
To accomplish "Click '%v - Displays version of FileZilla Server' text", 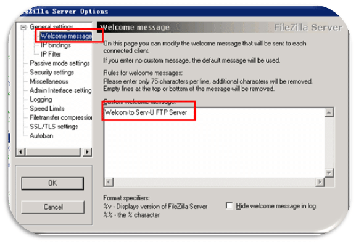I will click(x=155, y=207).
